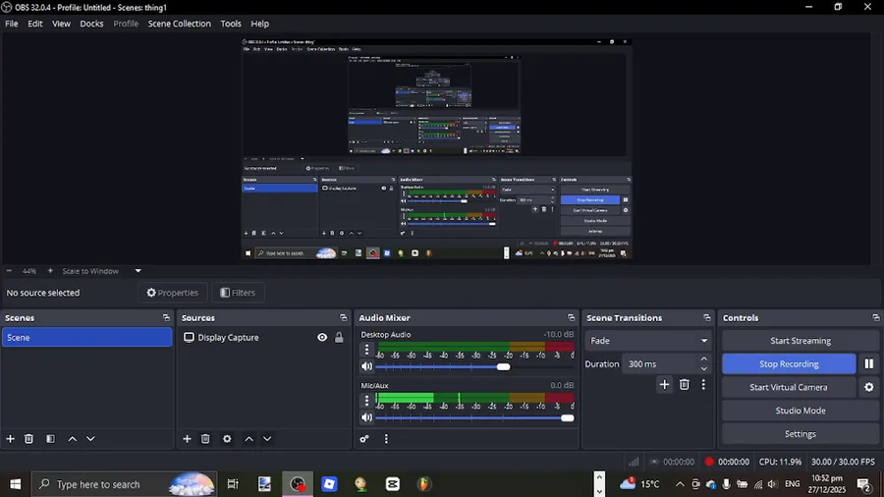Open advanced audio properties gears icon

tap(364, 438)
